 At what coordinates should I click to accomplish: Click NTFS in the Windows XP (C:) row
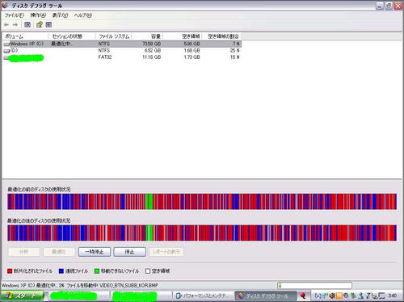point(104,44)
